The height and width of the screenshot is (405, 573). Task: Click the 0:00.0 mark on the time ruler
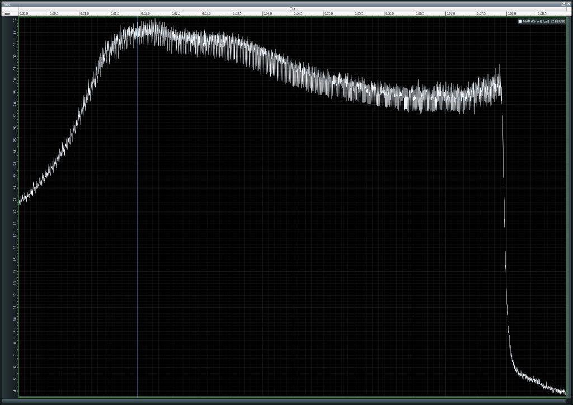24,13
